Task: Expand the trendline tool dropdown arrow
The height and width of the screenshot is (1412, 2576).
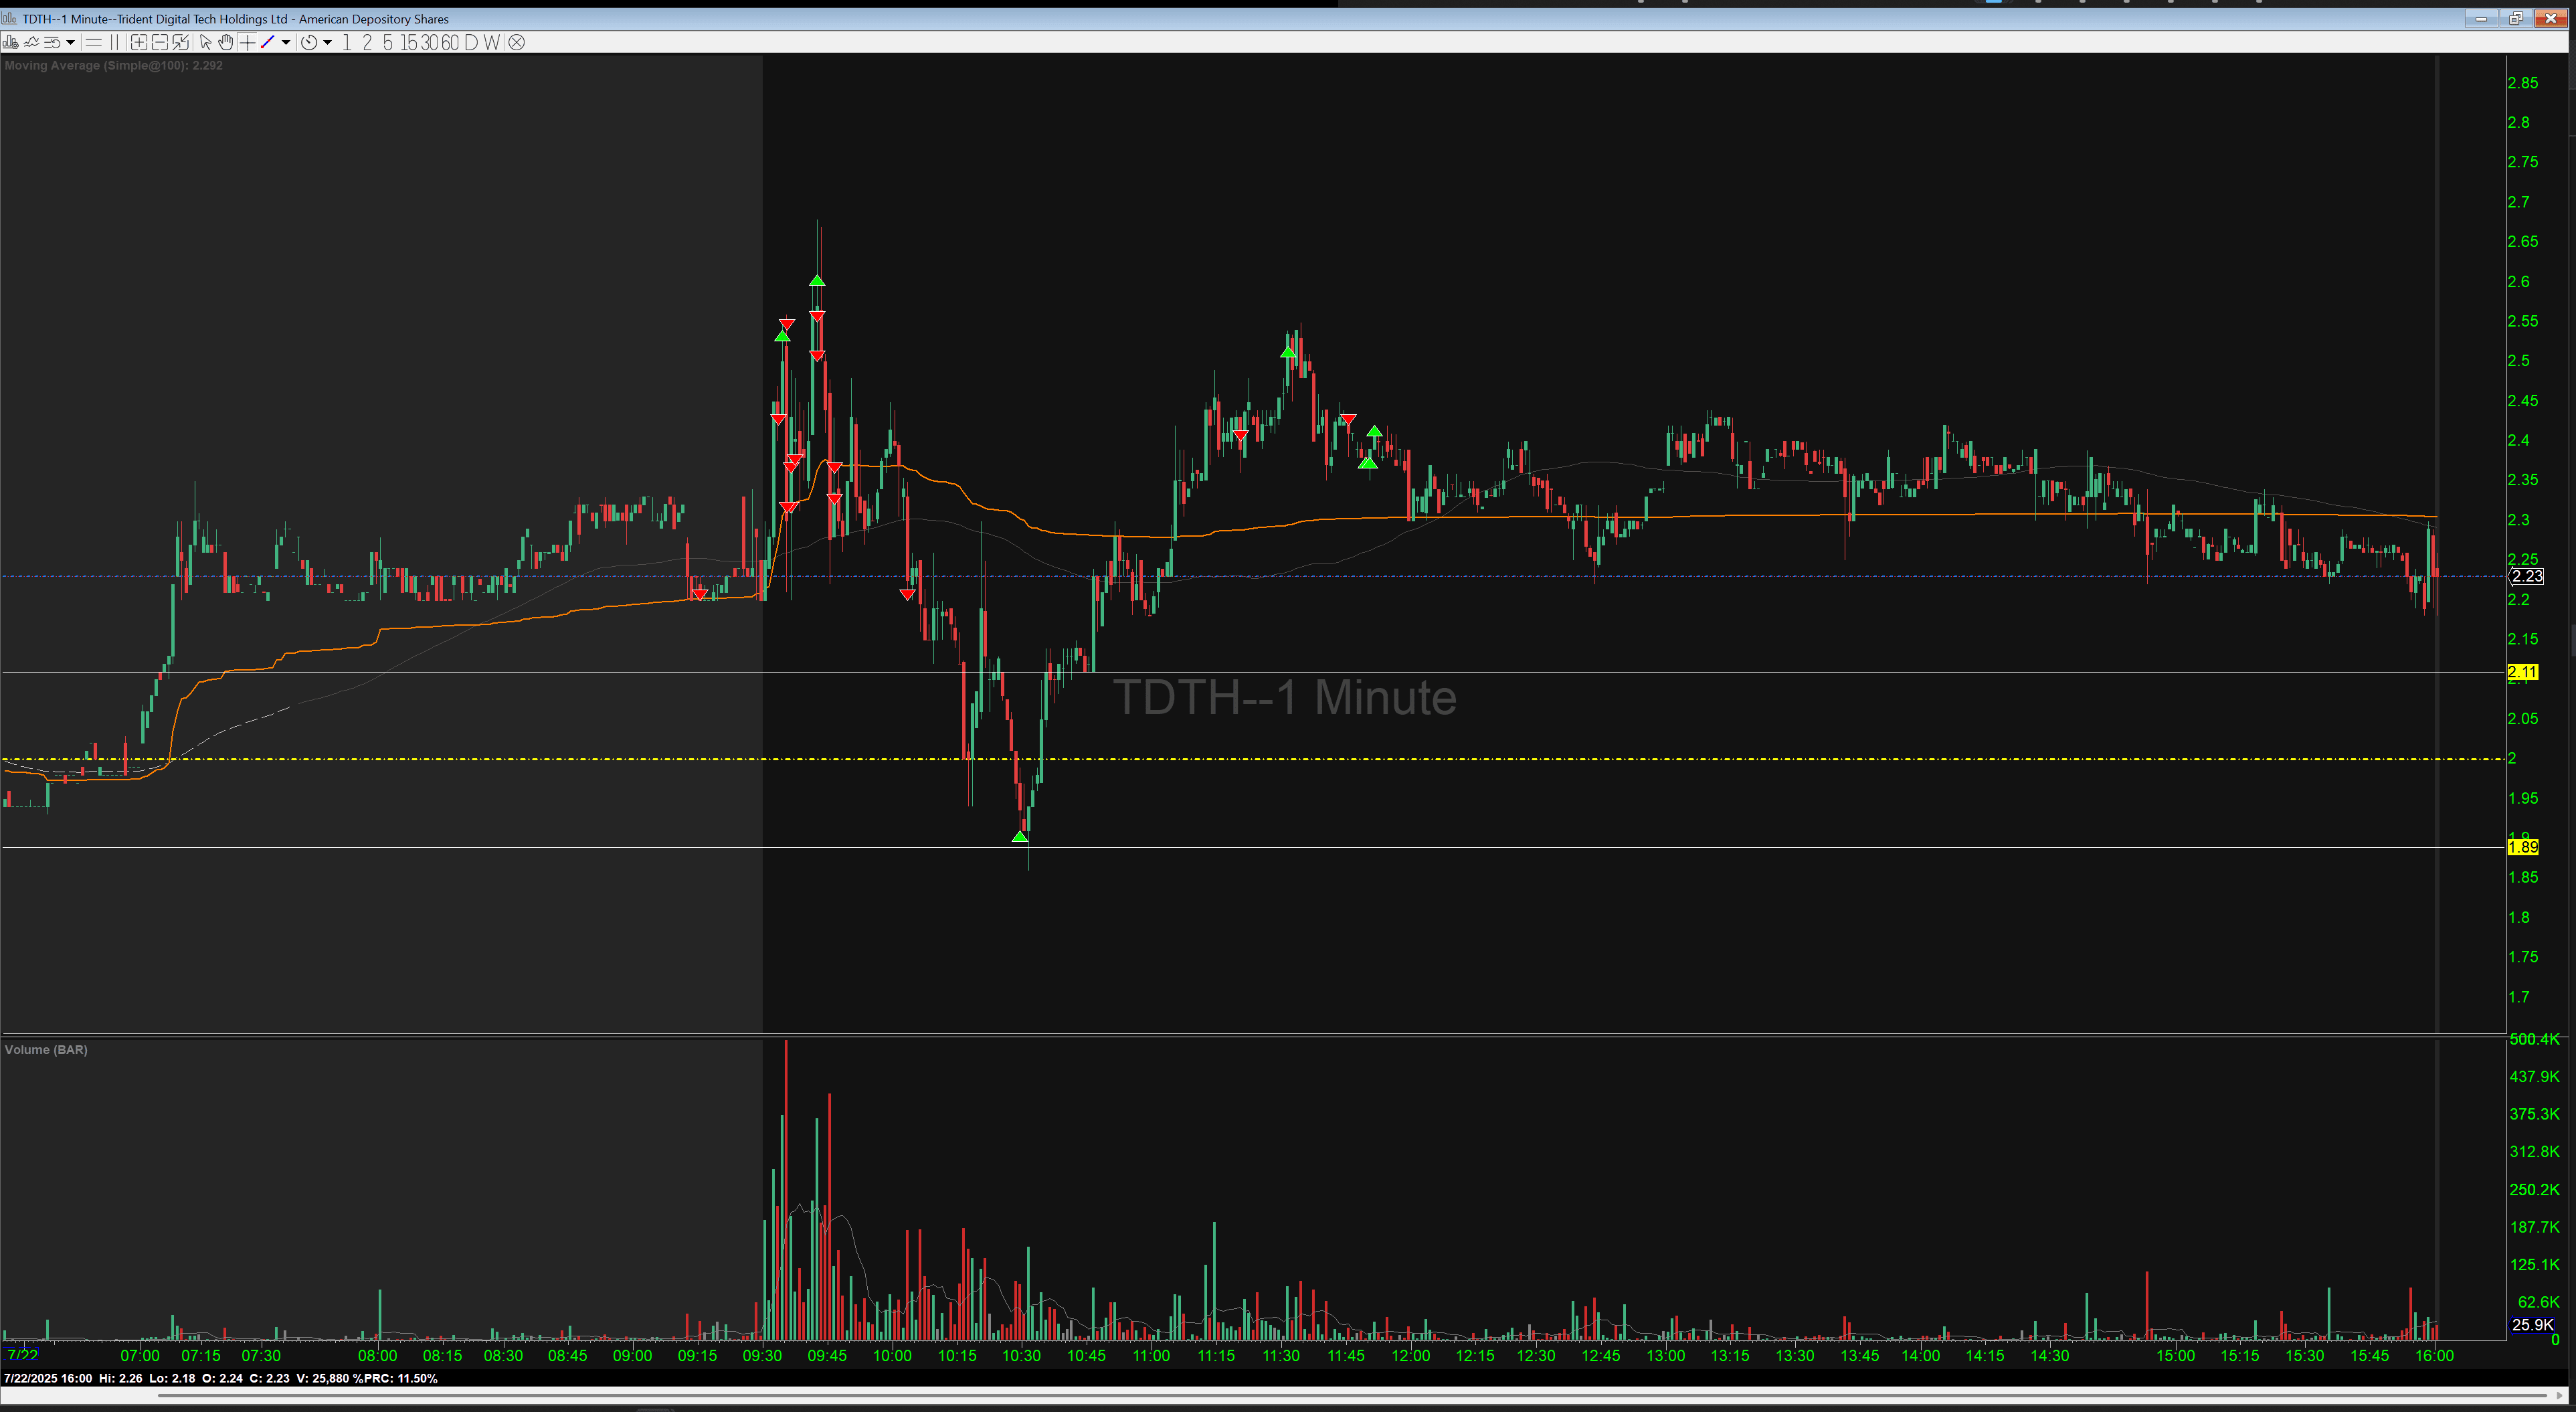Action: point(286,42)
